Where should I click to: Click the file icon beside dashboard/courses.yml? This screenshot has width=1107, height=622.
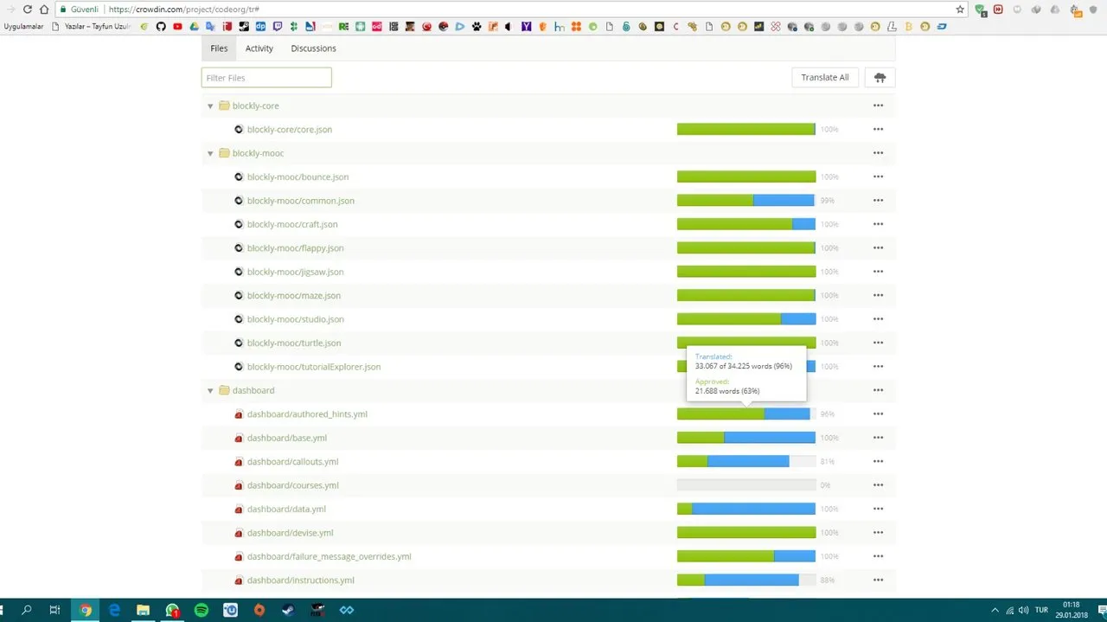coord(239,486)
